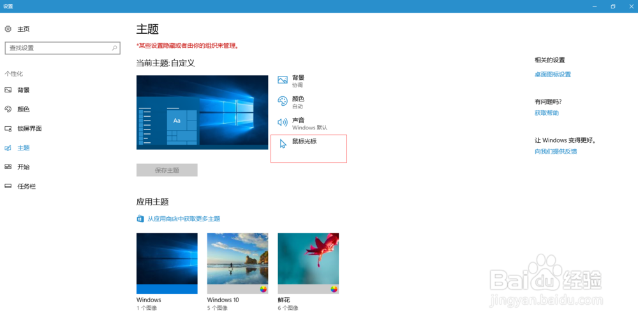Viewport: 638px width, 322px height.
Task: Click 从应用商店中获取更多主题 link
Action: tap(184, 219)
